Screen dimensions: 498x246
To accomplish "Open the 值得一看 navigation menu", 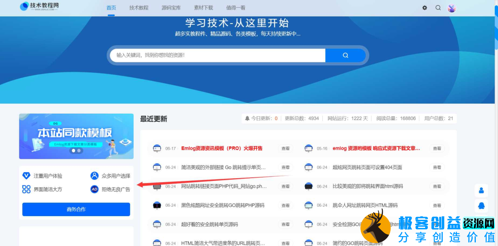I will pyautogui.click(x=236, y=8).
